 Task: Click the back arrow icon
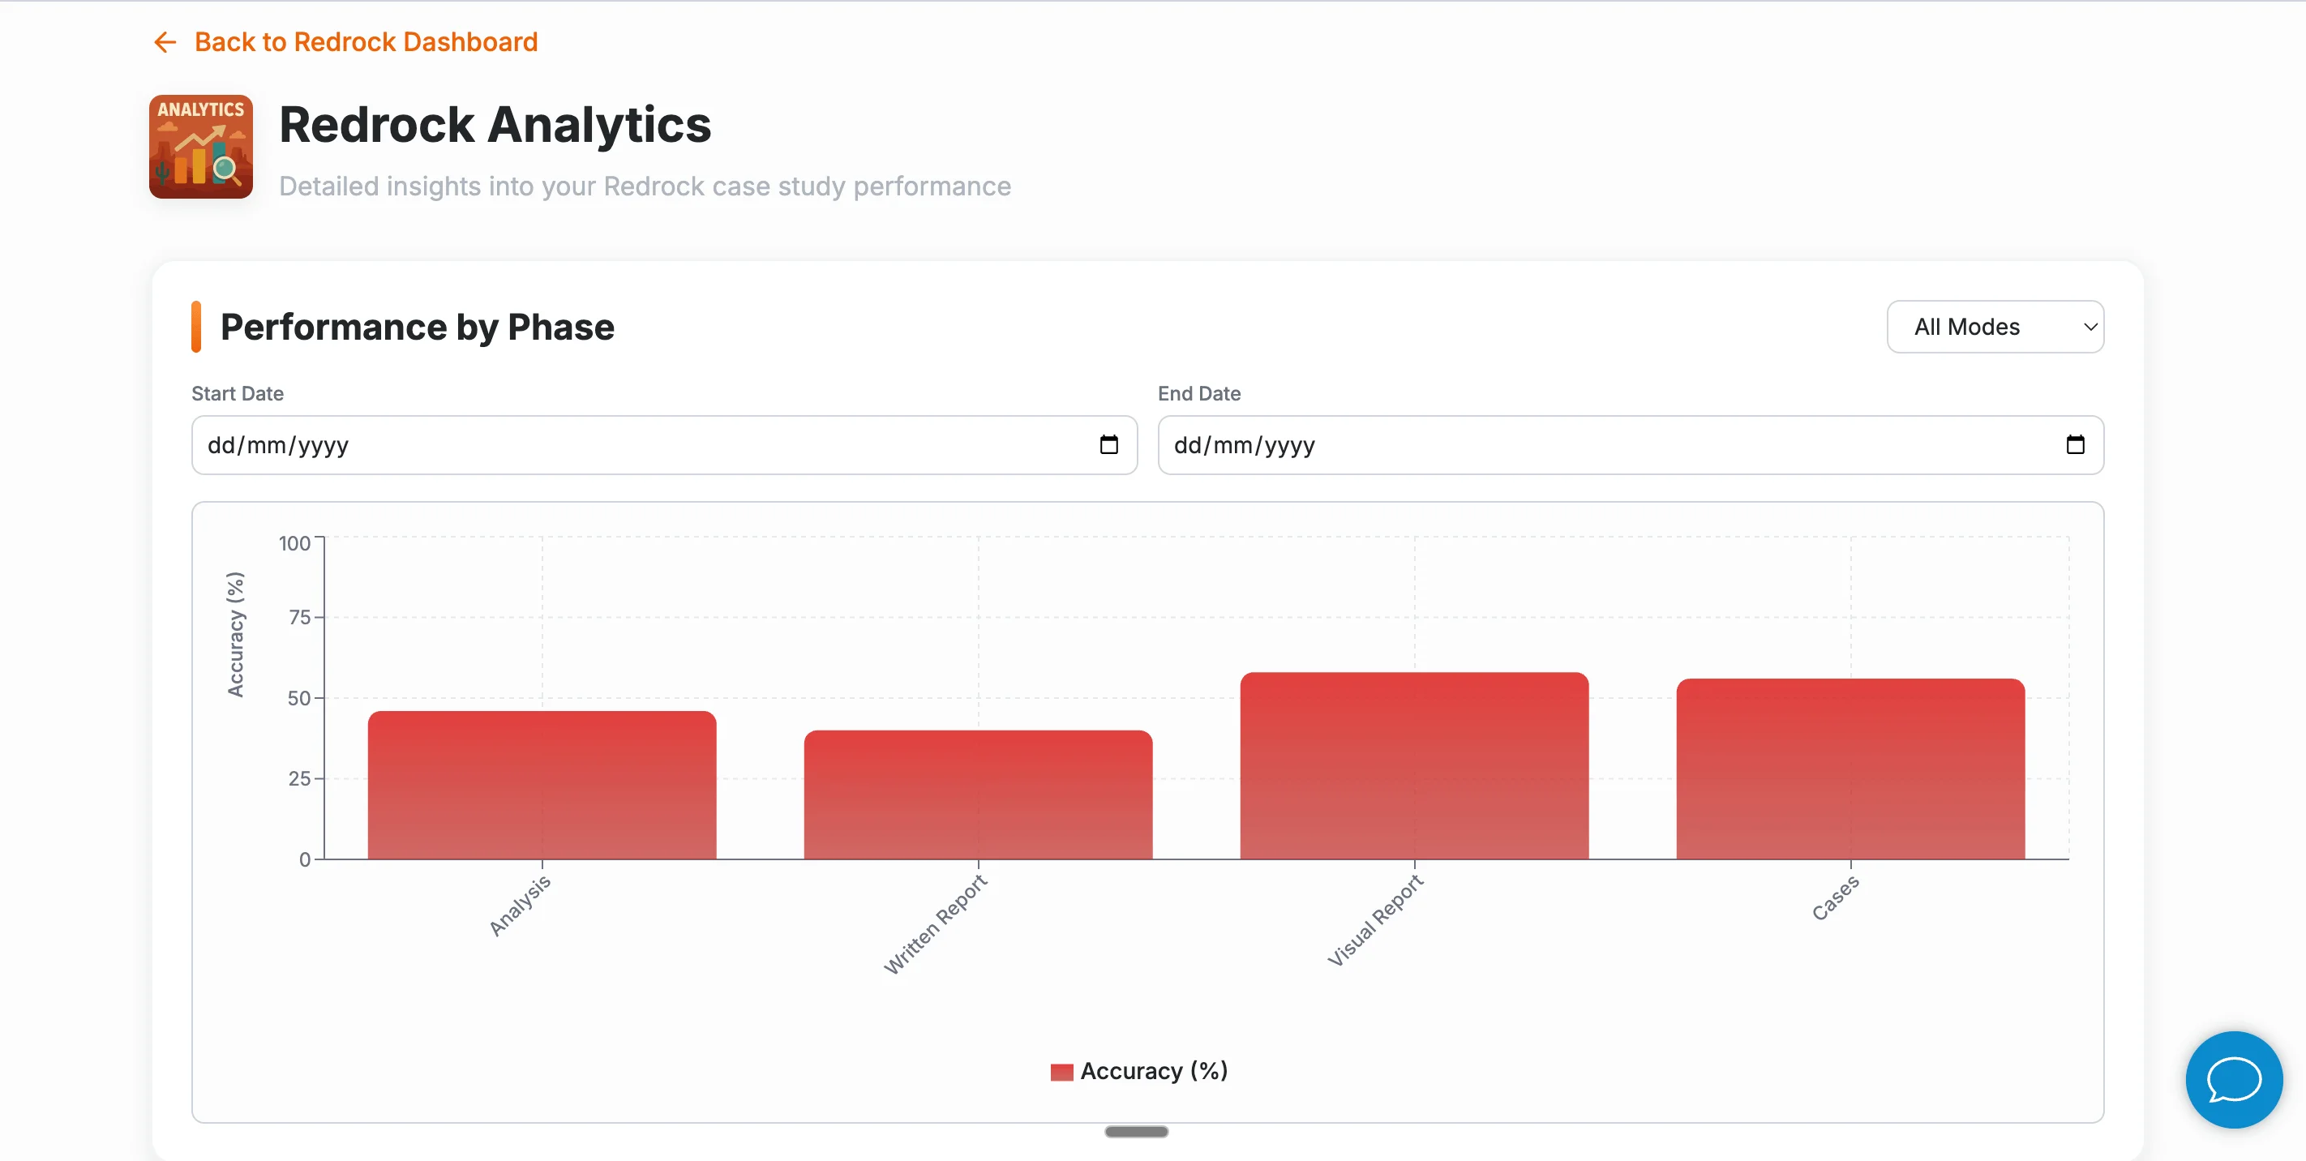pyautogui.click(x=165, y=41)
